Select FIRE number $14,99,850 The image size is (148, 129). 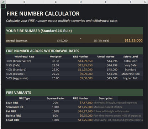[x=85, y=61]
